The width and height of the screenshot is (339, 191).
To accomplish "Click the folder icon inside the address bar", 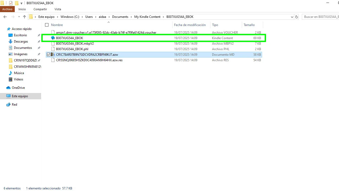I will 31,17.
